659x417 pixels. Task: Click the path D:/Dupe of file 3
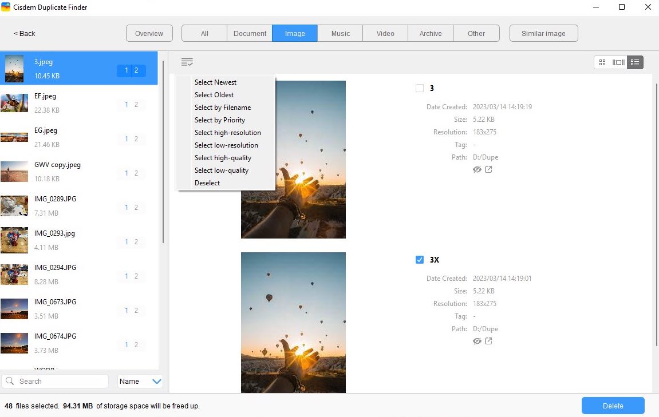pos(486,157)
